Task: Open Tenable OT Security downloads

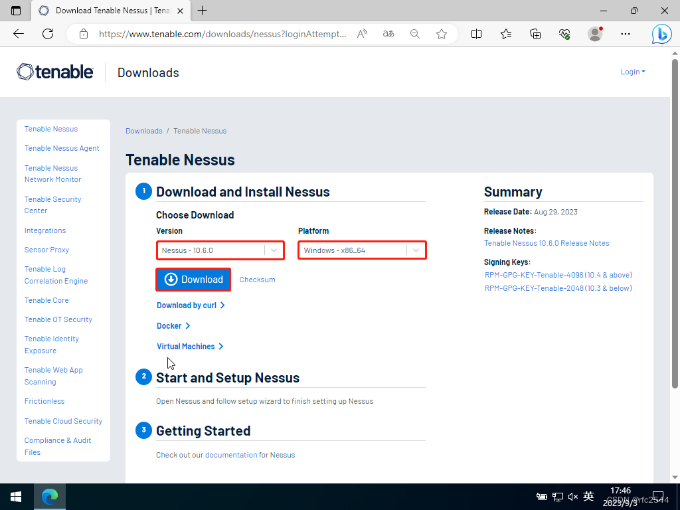Action: [x=58, y=319]
